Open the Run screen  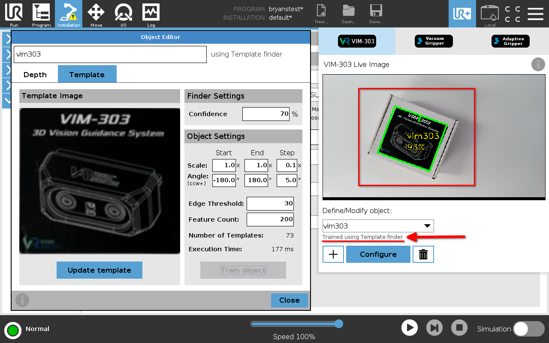14,14
